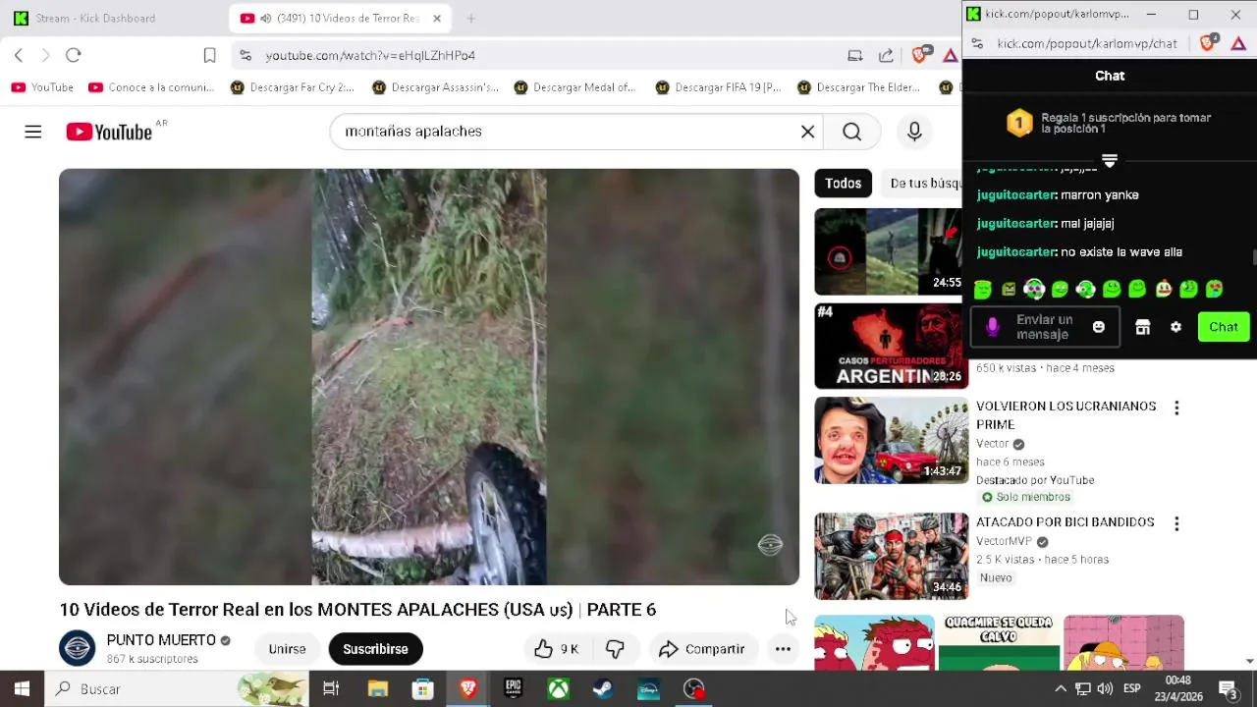Open Windows Task View

click(x=331, y=689)
